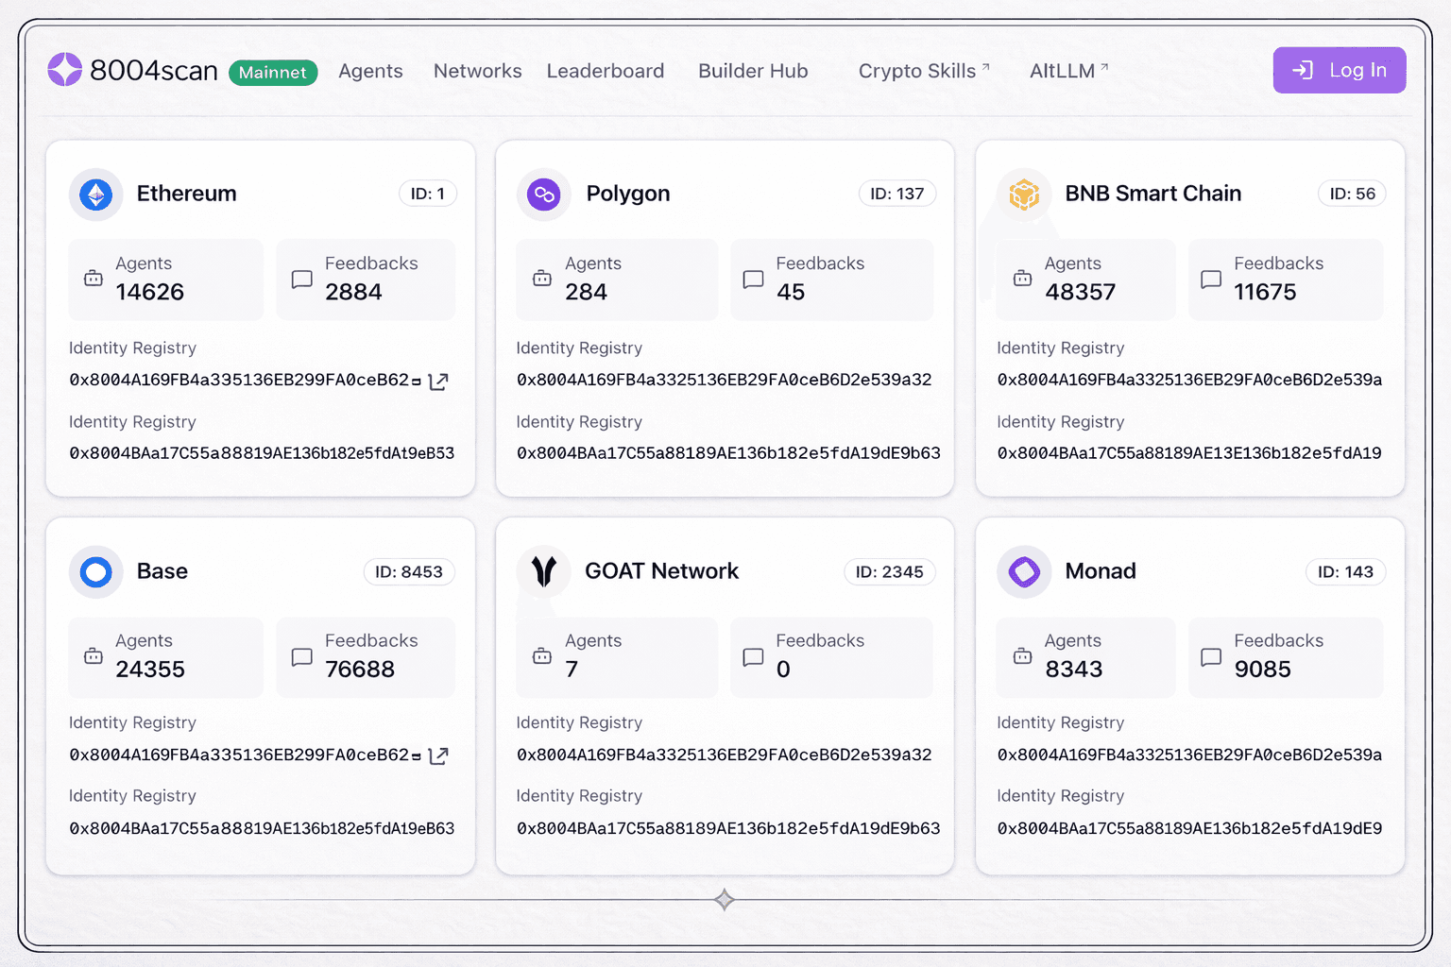This screenshot has width=1451, height=967.
Task: Click the Monad Agents robot icon
Action: click(x=1022, y=655)
